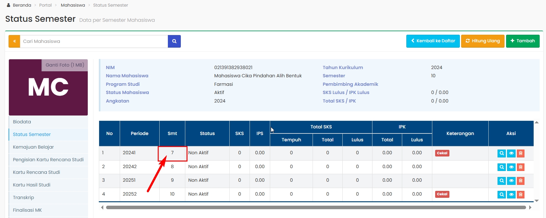Viewport: 546px width, 218px height.
Task: Open detail magnifier icon for period 20252
Action: click(501, 194)
